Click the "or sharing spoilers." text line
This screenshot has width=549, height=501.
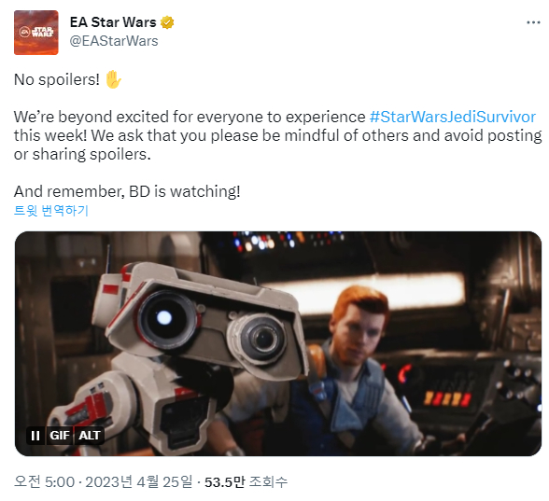82,154
